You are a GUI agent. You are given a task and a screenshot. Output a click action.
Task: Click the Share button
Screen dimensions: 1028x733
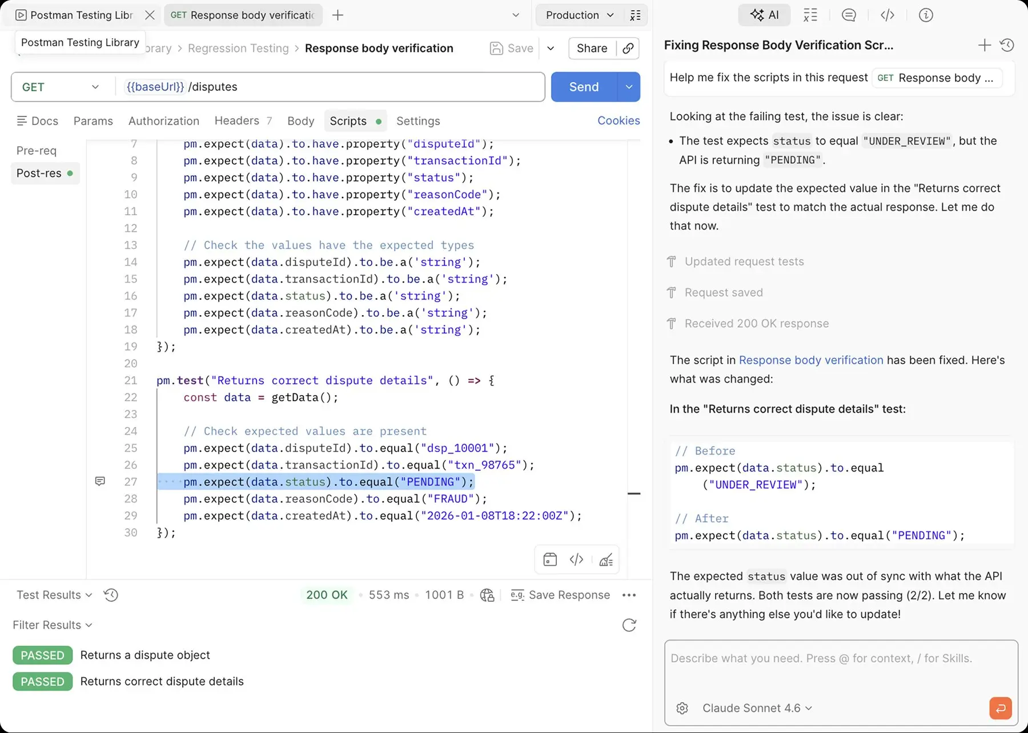pos(592,49)
